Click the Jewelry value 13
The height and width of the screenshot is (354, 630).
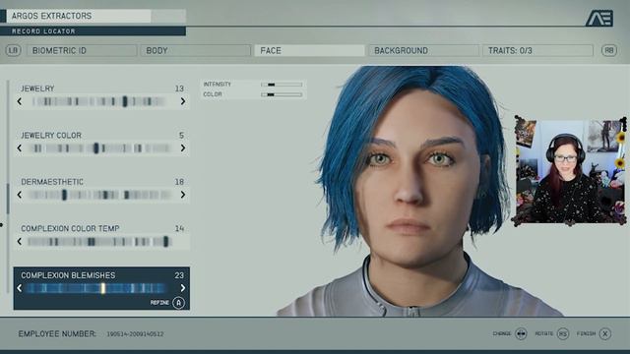[179, 88]
